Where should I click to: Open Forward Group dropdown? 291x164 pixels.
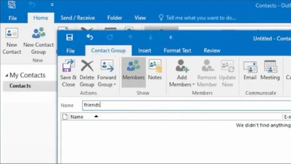107,73
